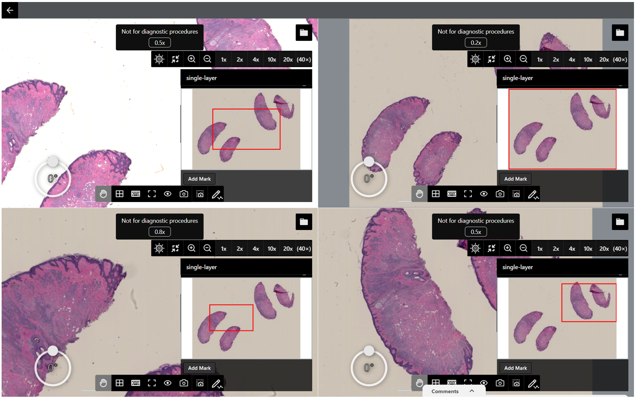636x398 pixels.
Task: Open the folder icon in top-left viewer
Action: [304, 32]
